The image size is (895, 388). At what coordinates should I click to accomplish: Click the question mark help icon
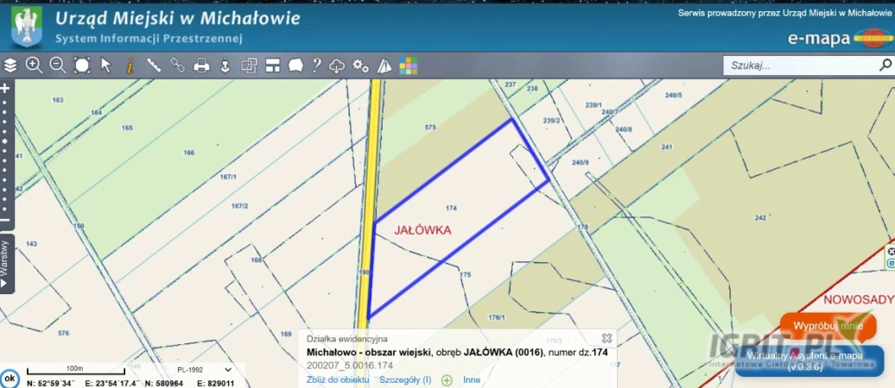click(316, 66)
